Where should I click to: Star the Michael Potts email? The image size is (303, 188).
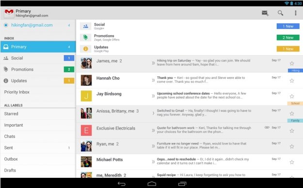point(292,162)
